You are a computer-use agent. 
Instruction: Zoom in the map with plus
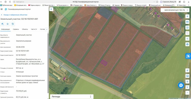coord(187,87)
